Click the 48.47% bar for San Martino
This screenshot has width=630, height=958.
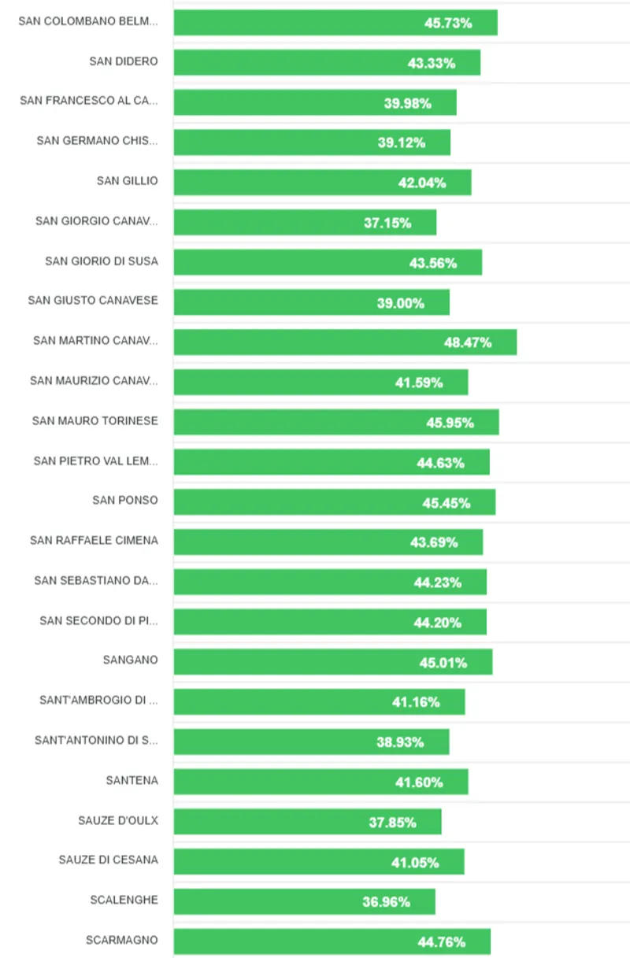345,342
